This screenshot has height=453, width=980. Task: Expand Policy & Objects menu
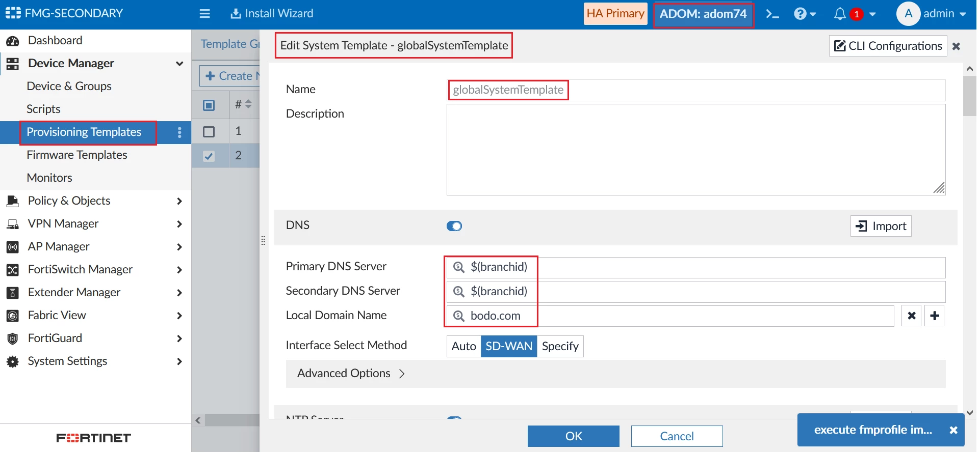[x=179, y=201]
